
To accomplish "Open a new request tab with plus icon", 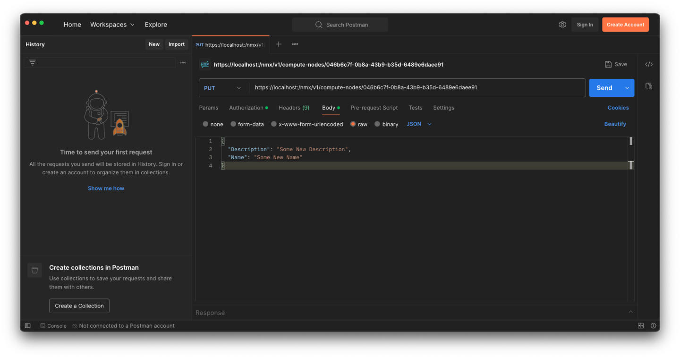I will click(278, 44).
